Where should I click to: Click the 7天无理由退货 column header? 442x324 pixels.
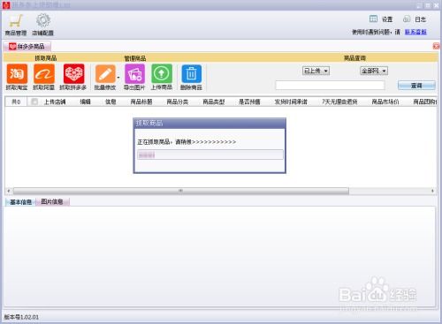(339, 102)
